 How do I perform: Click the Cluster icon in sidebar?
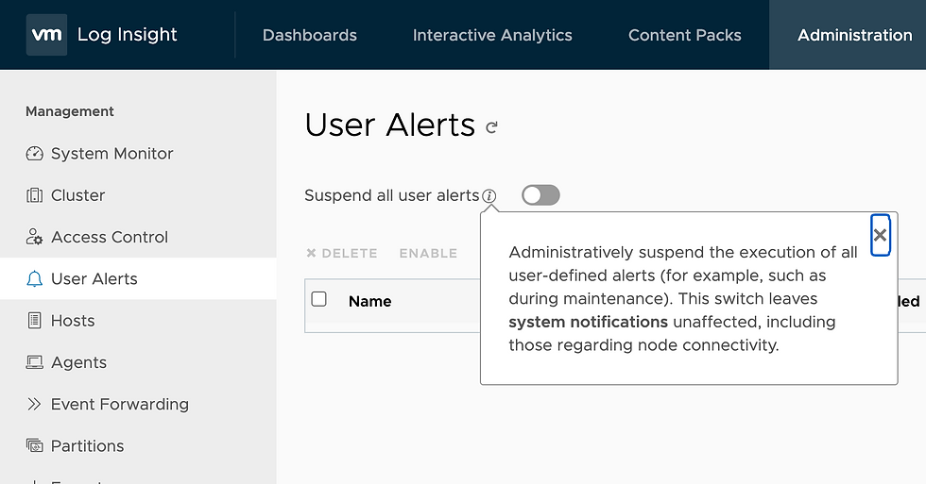pyautogui.click(x=34, y=195)
